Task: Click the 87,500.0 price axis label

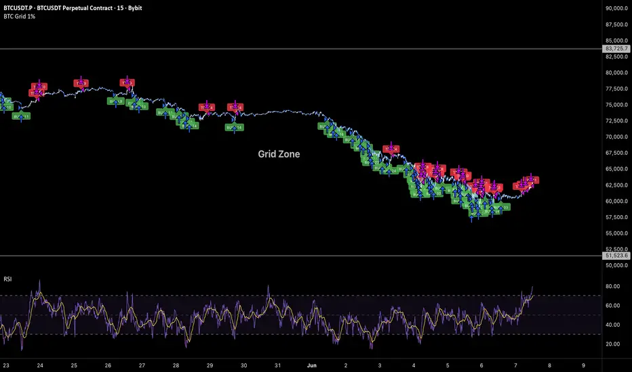Action: [616, 24]
